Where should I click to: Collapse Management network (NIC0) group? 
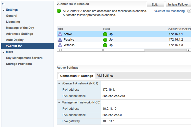pos(59,103)
